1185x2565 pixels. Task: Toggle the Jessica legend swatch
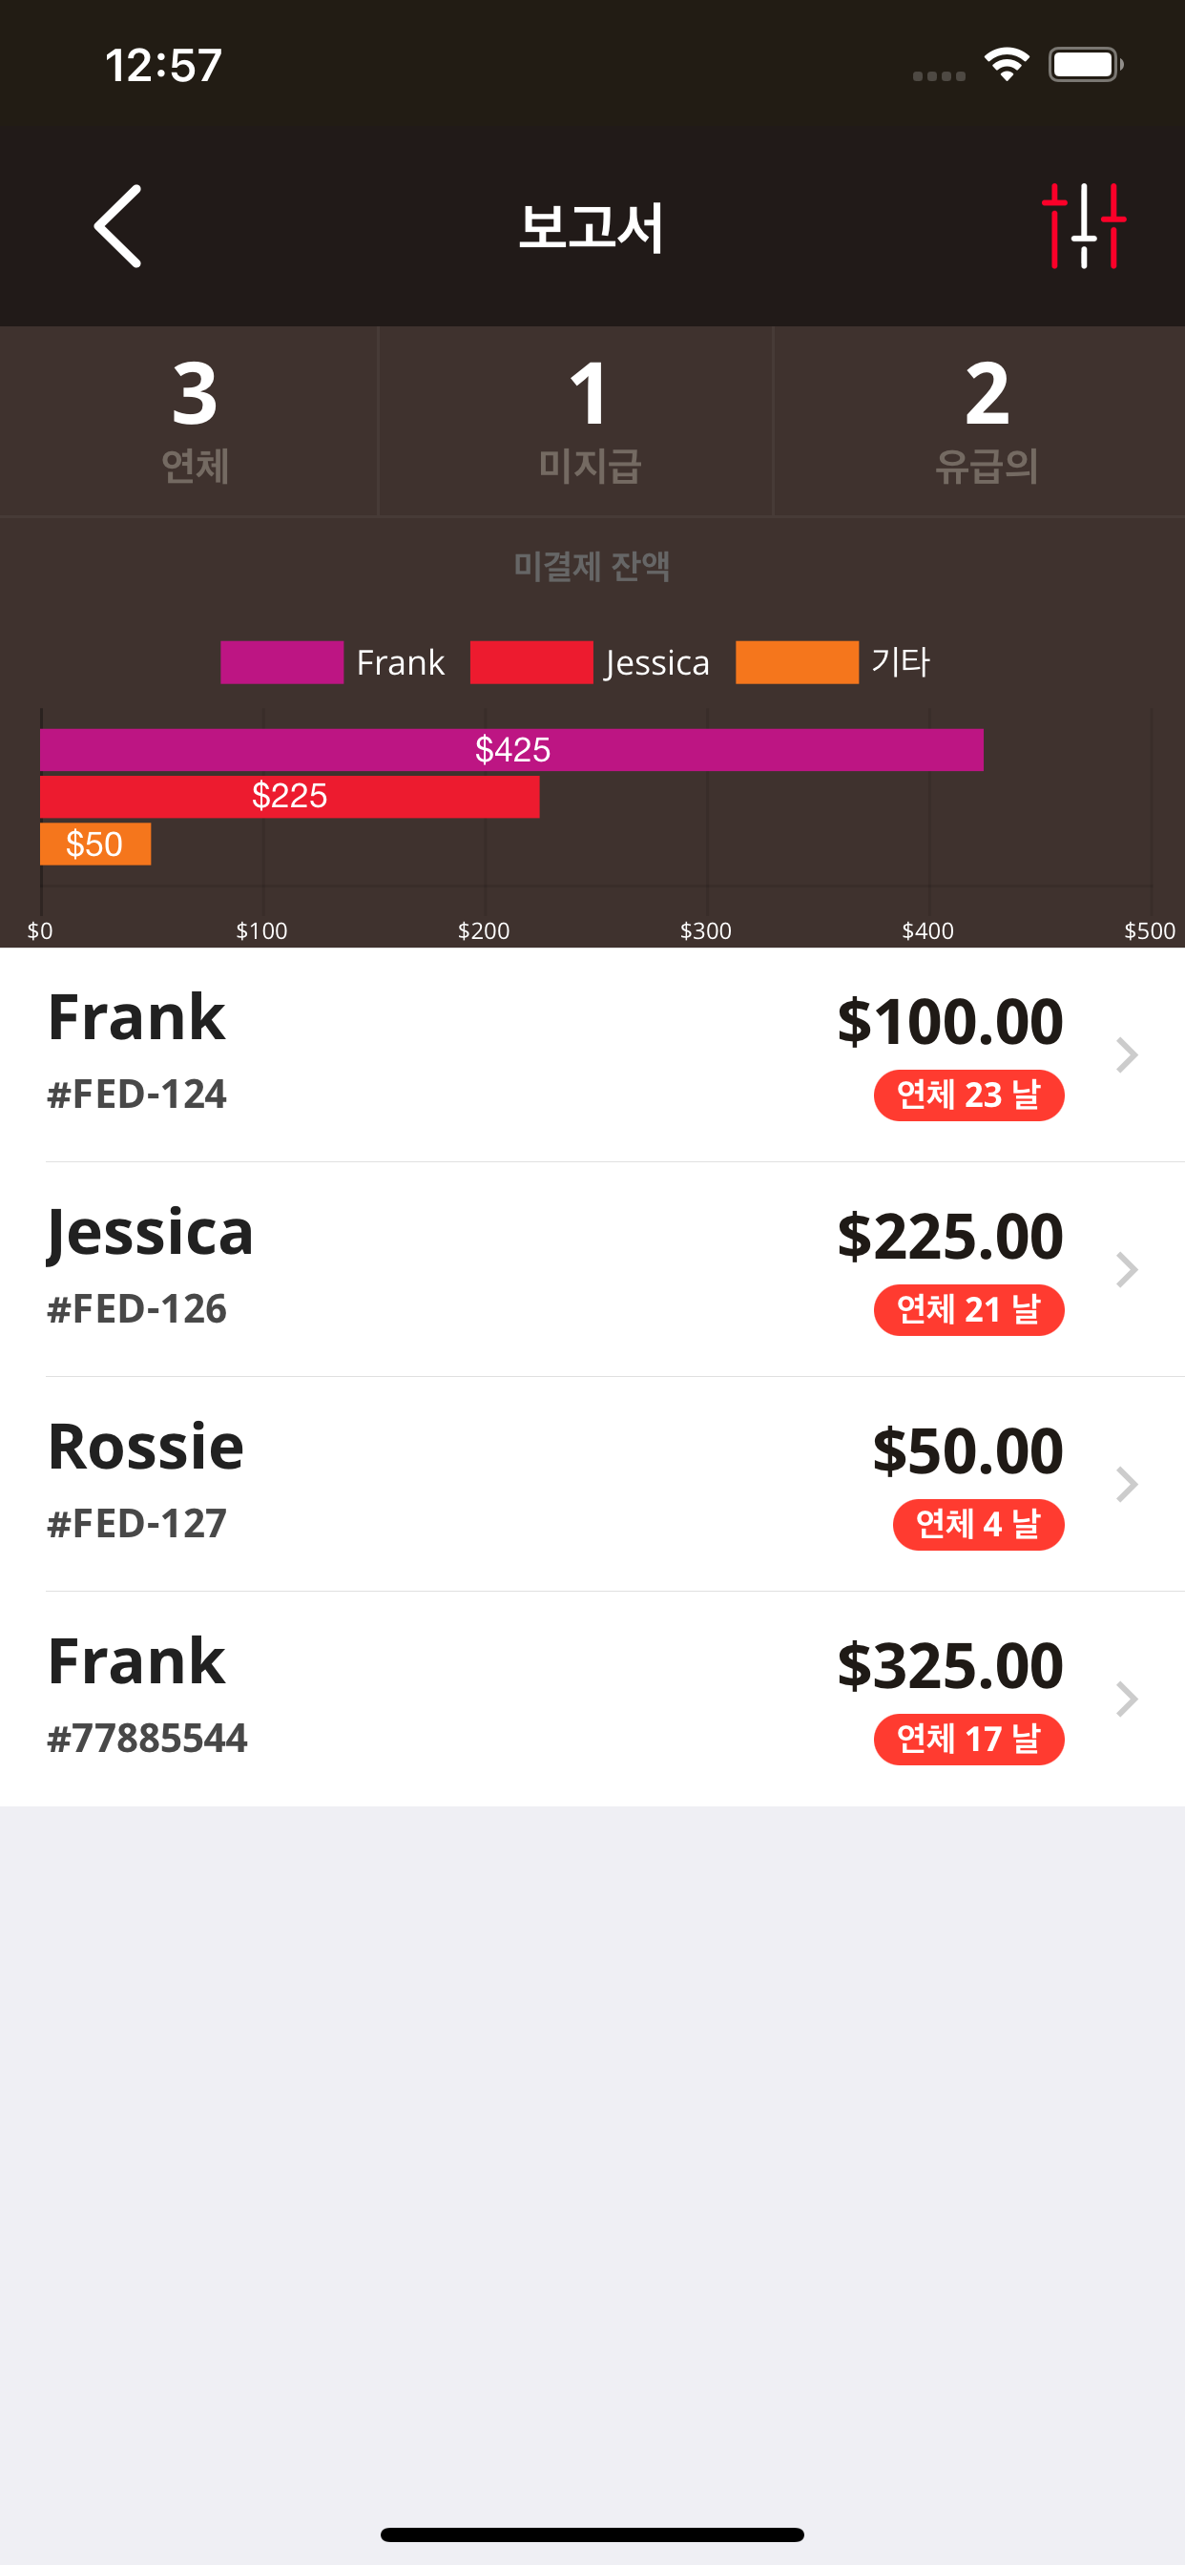530,662
